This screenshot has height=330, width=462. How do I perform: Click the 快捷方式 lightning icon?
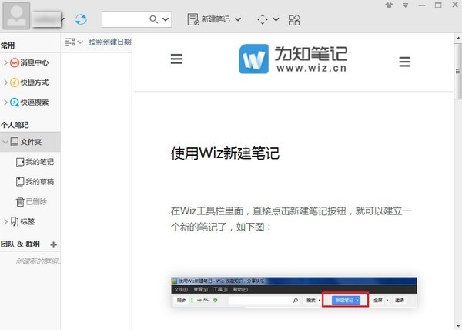(15, 82)
